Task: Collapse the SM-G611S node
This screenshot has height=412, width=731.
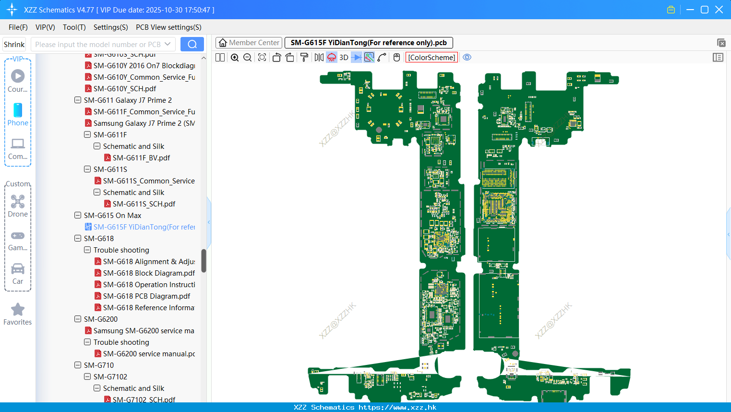Action: pyautogui.click(x=87, y=169)
